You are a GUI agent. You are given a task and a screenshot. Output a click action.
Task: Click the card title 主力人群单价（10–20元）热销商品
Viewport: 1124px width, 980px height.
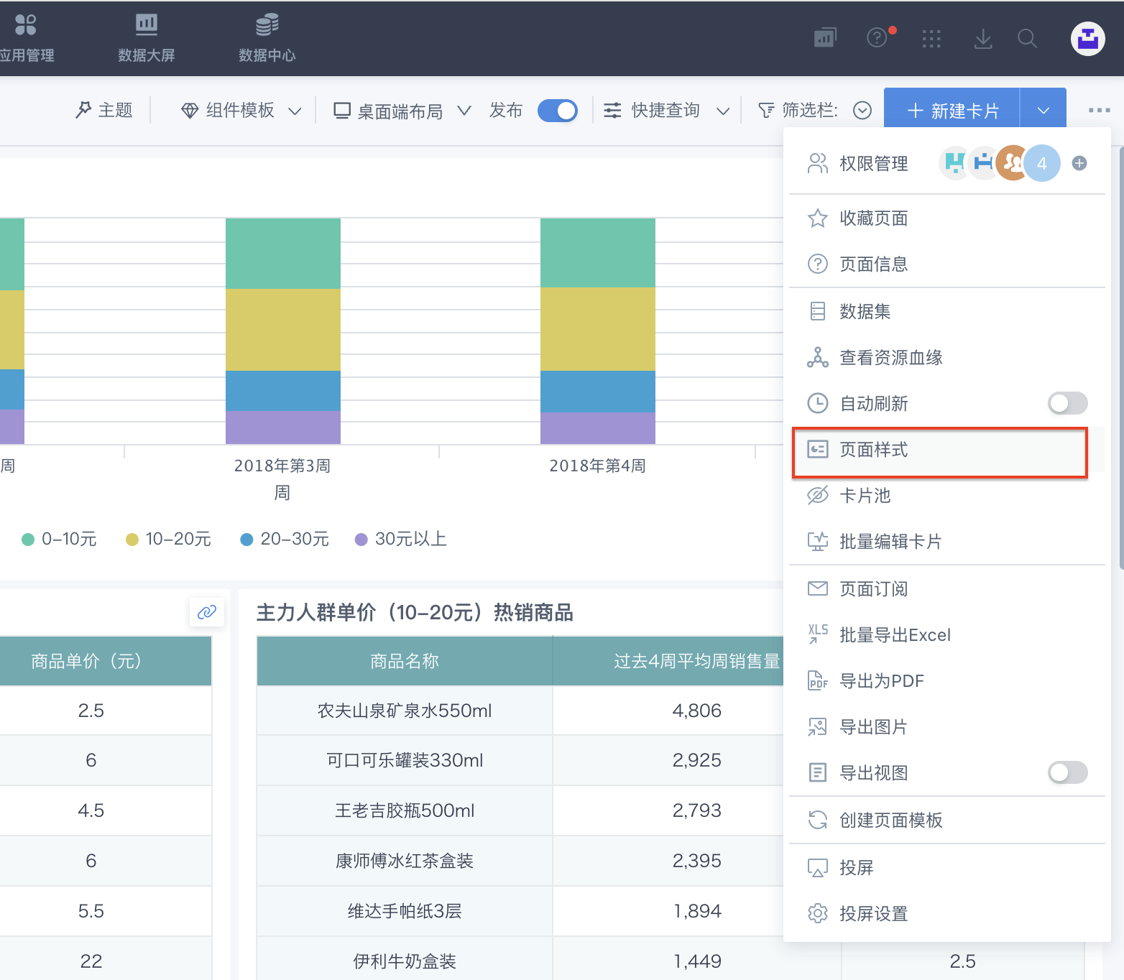pos(415,612)
